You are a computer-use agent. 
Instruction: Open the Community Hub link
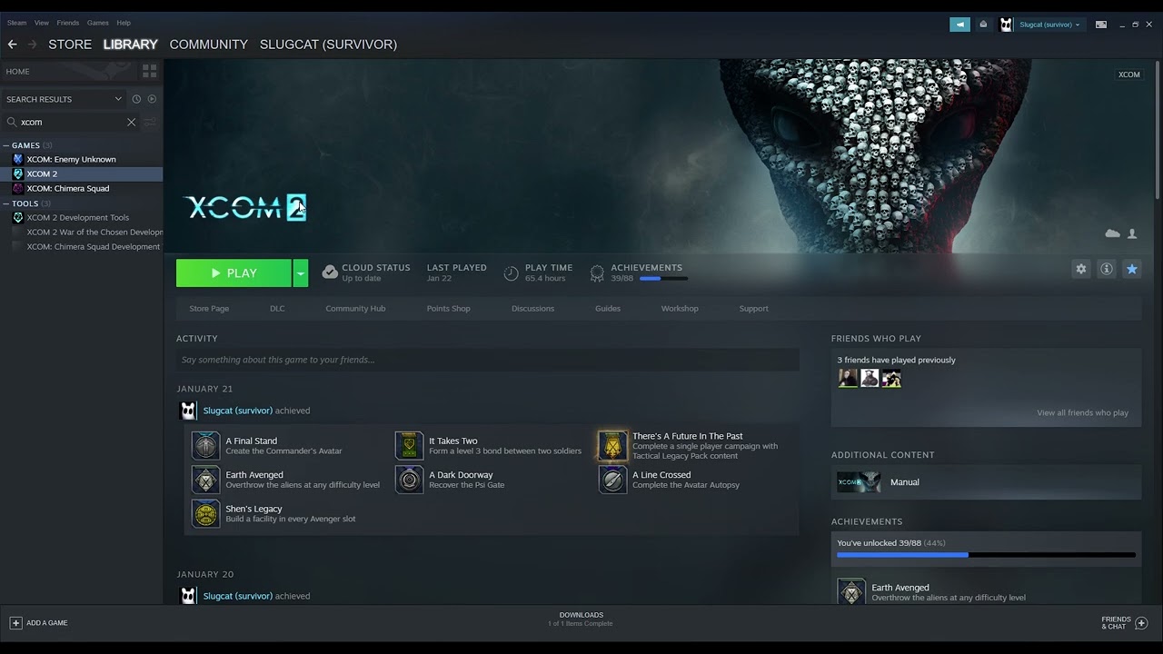pos(355,309)
